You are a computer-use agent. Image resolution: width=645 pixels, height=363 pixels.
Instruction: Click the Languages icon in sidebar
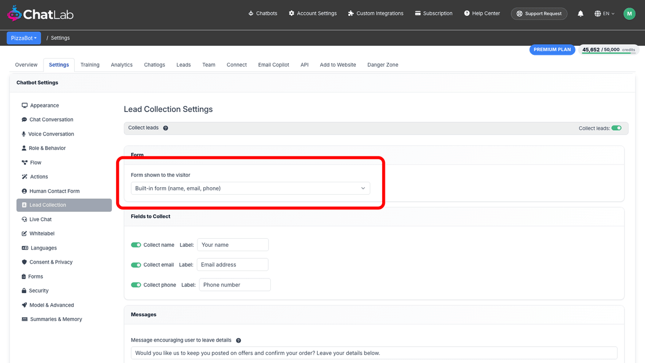click(x=25, y=248)
